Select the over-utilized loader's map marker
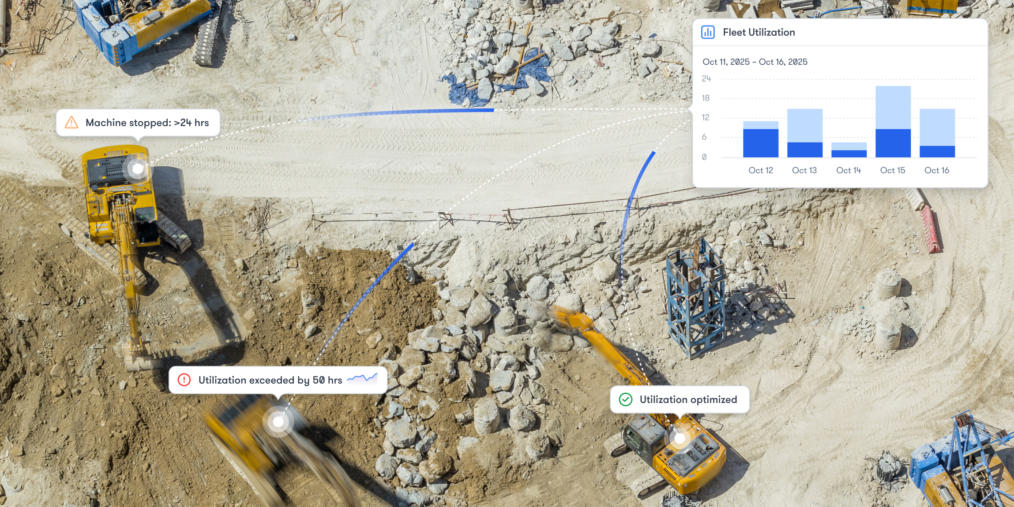This screenshot has height=507, width=1014. tap(278, 422)
